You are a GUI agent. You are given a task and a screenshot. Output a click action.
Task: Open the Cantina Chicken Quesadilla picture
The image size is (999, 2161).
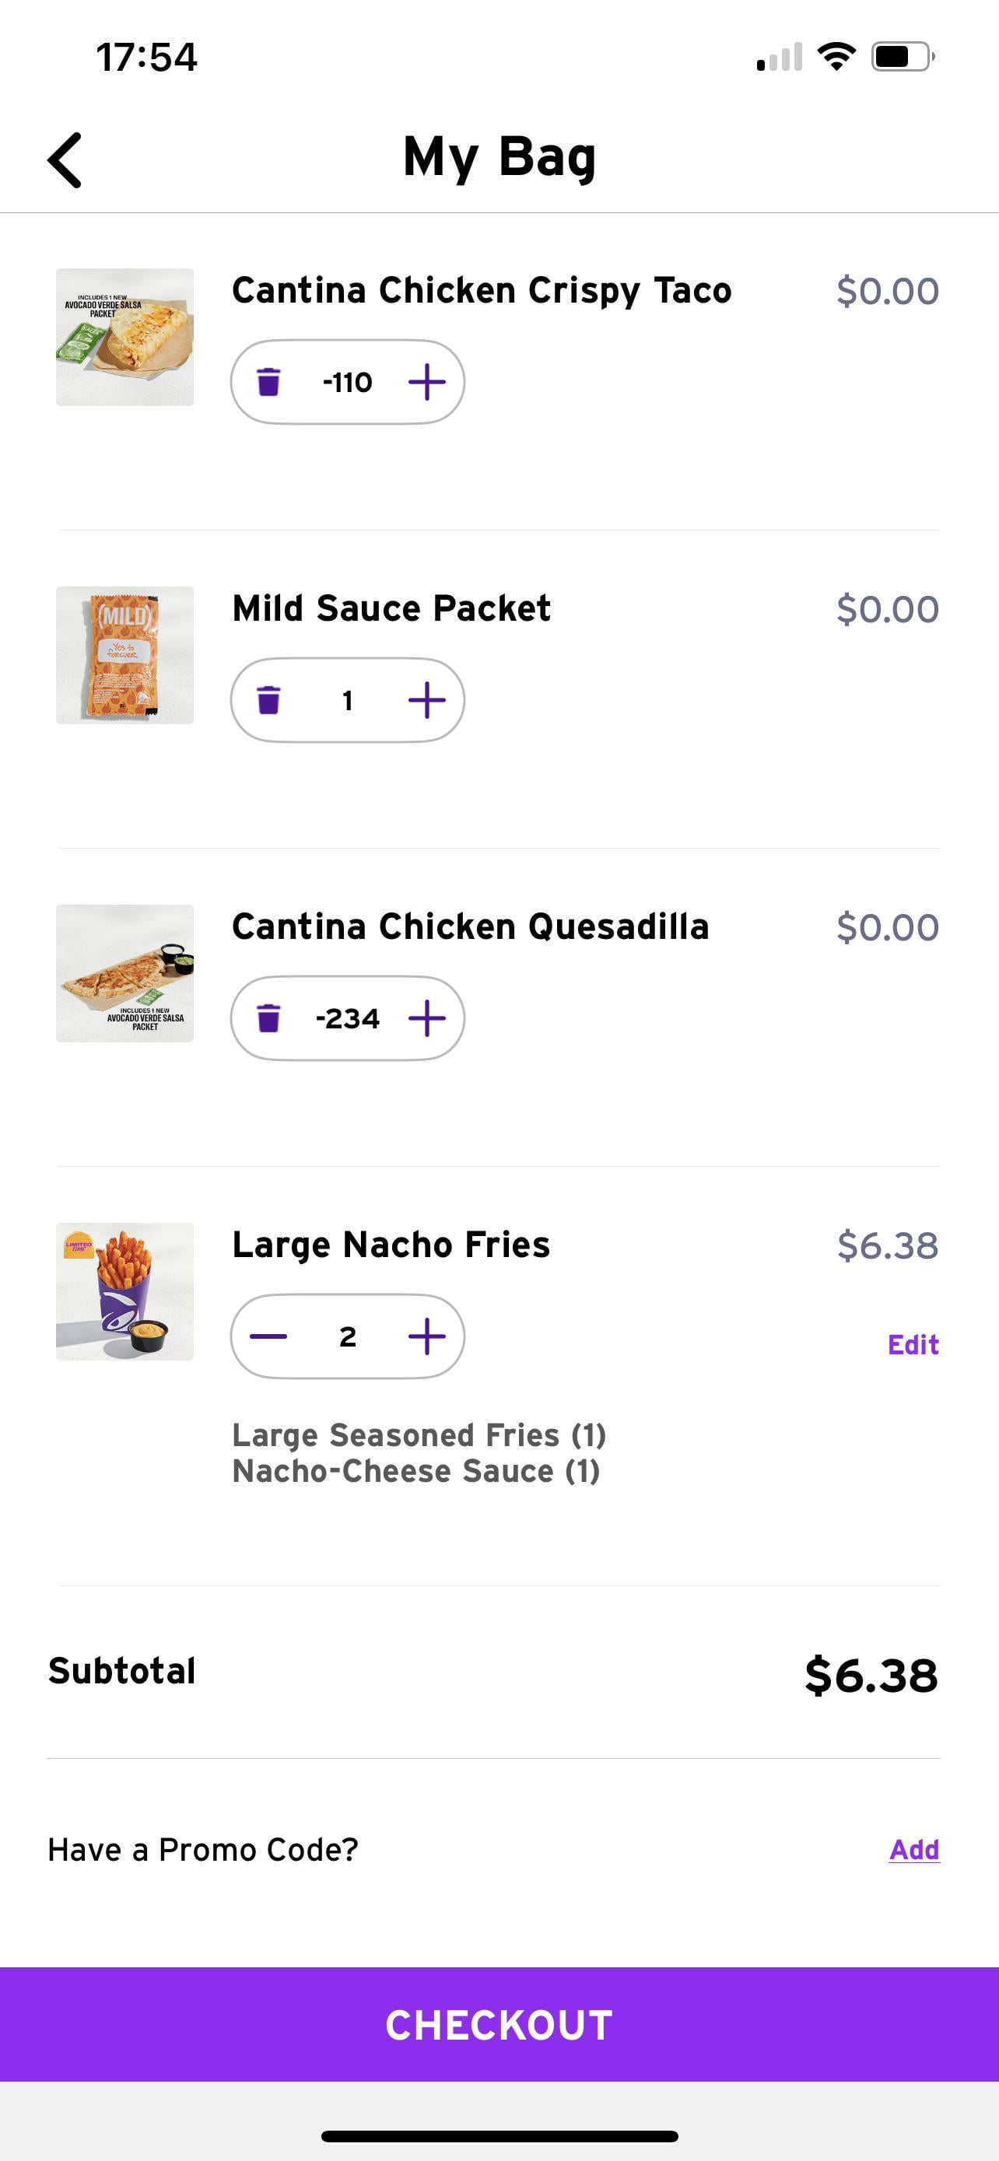coord(125,973)
